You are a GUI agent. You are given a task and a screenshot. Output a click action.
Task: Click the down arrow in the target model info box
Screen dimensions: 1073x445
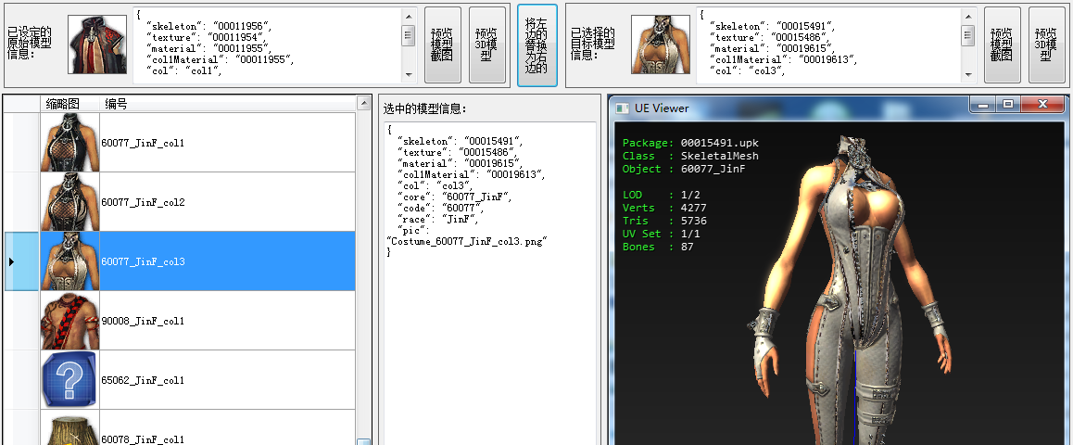coord(968,74)
